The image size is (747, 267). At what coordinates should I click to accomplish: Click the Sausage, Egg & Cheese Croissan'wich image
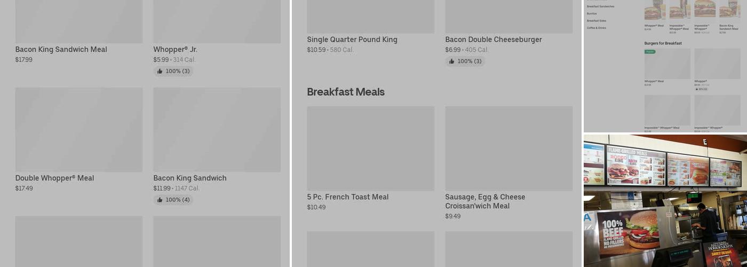pos(509,148)
